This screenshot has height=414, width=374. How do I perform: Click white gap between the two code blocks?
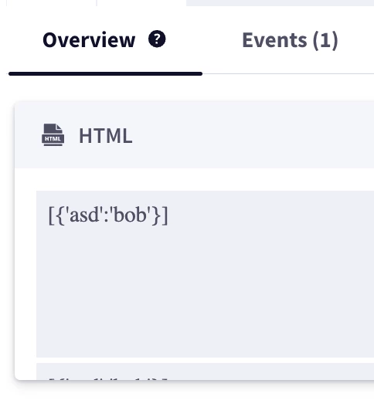pos(205,360)
